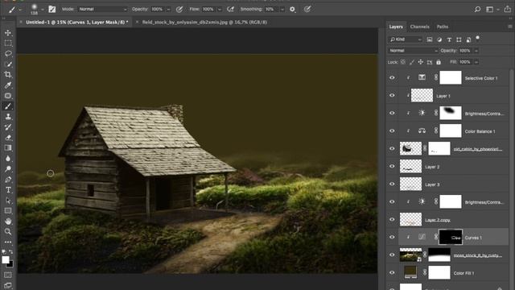The height and width of the screenshot is (290, 515).
Task: Open the Smoothing slider arrow
Action: point(282,9)
